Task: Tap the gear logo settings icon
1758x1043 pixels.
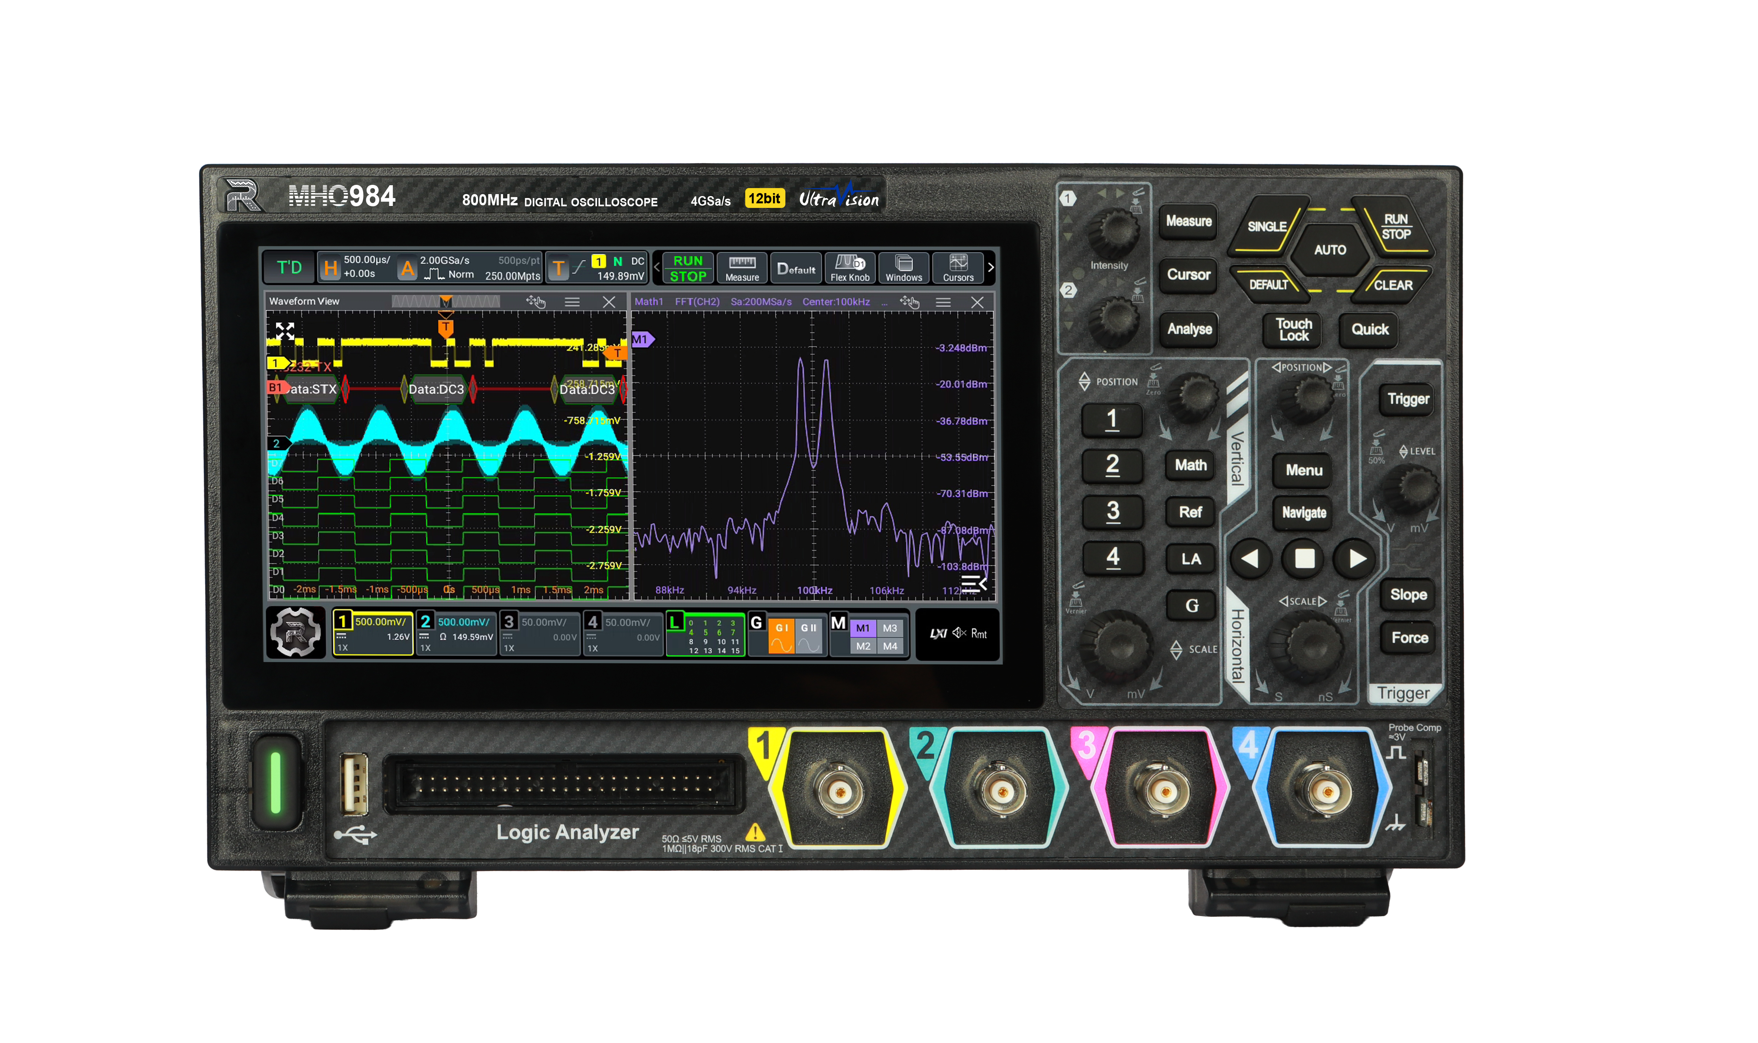Action: 295,632
